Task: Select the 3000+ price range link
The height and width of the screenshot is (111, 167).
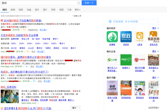Action: tap(14, 43)
